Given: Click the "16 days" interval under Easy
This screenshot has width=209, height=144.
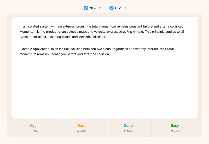Looking at the screenshot, I should [175, 131].
